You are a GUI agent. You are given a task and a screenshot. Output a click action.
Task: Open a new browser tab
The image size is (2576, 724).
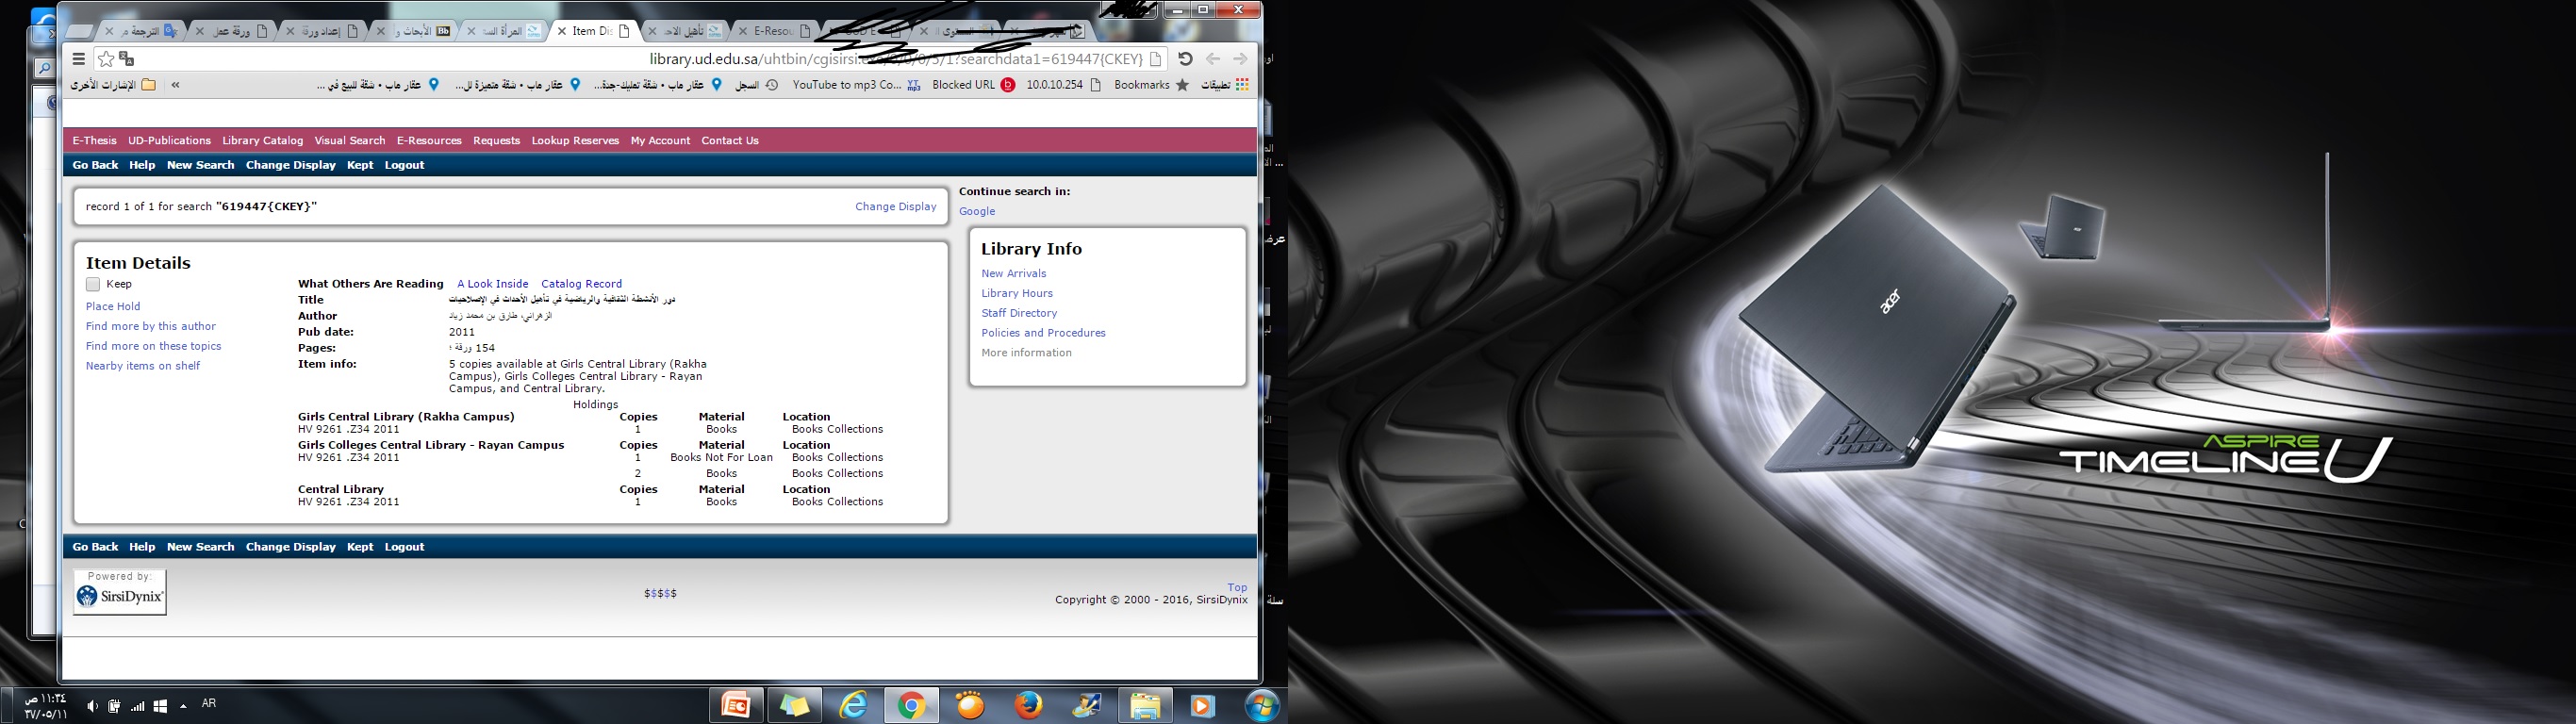point(80,32)
